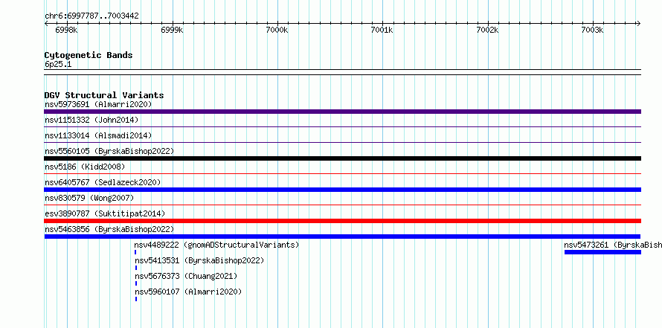Click the small blue nsv5413531 marker
Screen dimensions: 662x328
(x=136, y=268)
